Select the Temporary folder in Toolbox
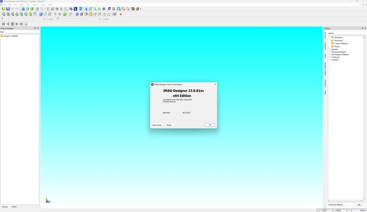The image size is (367, 212). [338, 37]
